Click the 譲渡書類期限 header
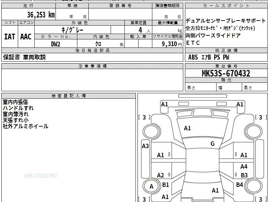The image size is (269, 202). 167,6
